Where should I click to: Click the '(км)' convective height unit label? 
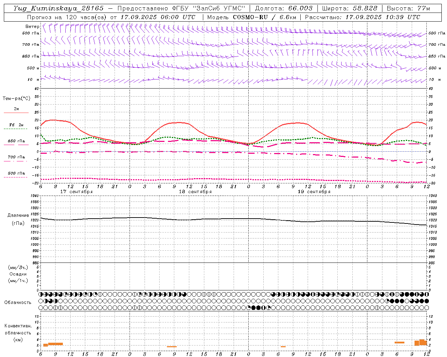pyautogui.click(x=18, y=340)
